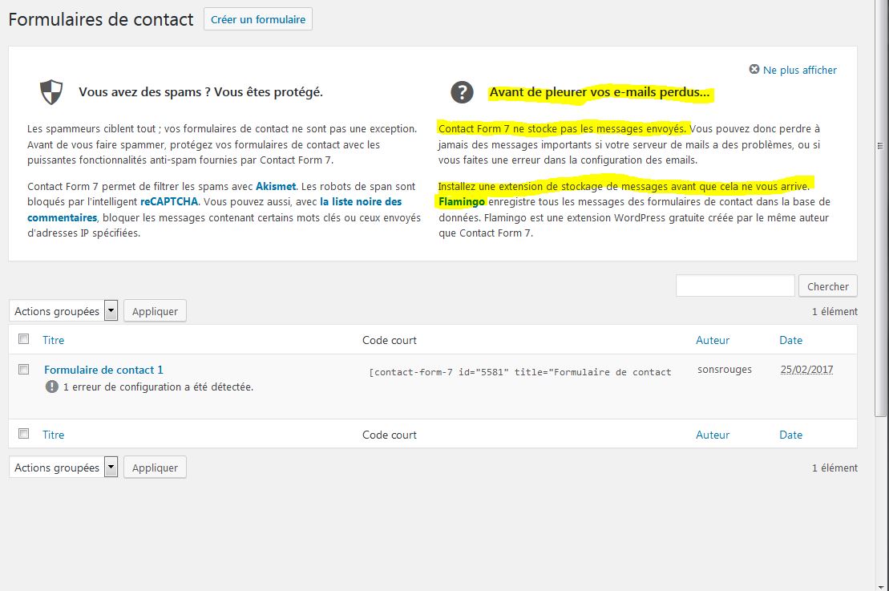889x591 pixels.
Task: Sort by Date in table footer
Action: click(791, 435)
